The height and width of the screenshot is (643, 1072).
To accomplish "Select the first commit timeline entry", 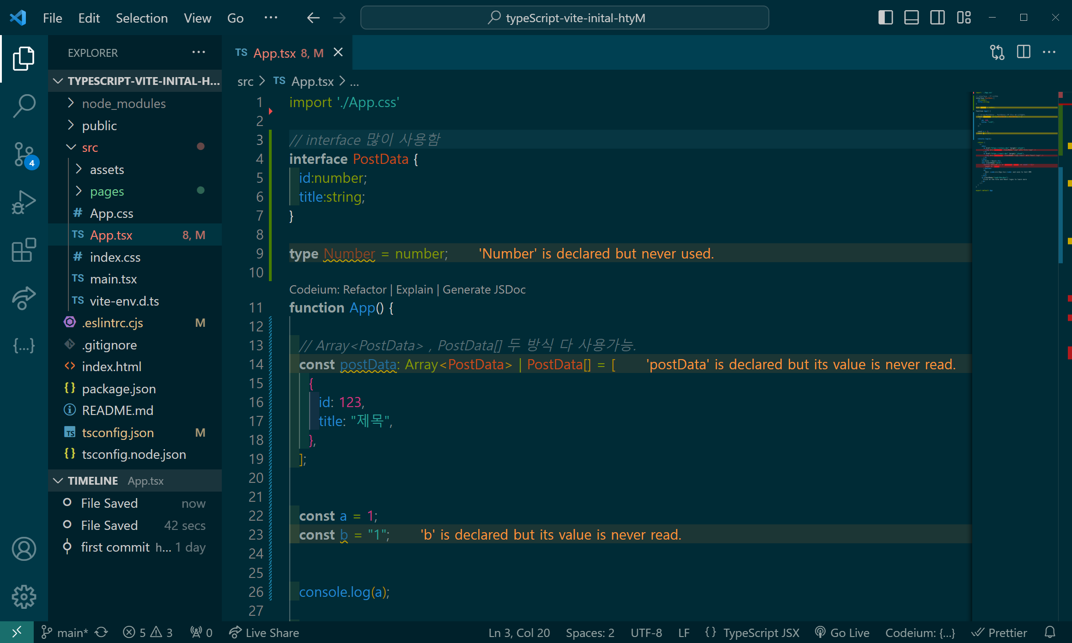I will pos(135,547).
